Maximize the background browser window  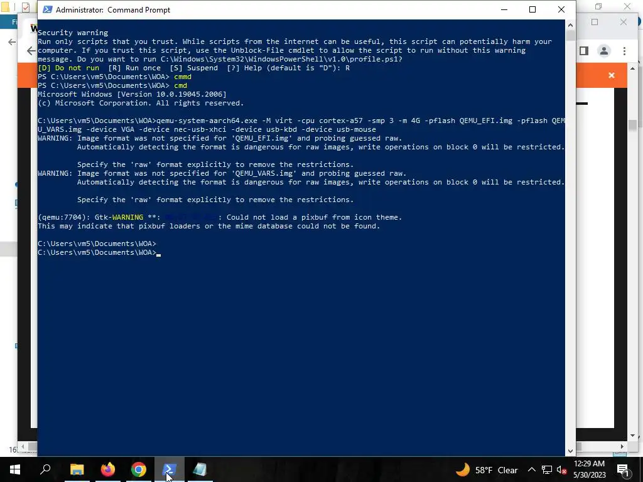595,22
